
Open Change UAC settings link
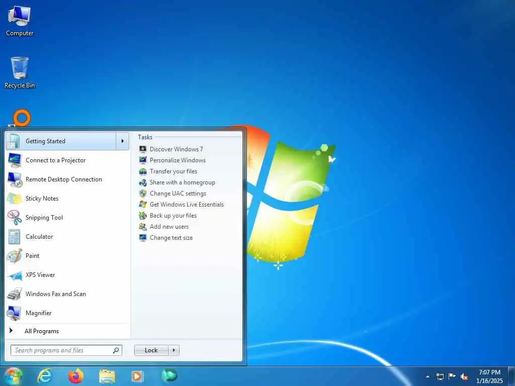pyautogui.click(x=178, y=194)
